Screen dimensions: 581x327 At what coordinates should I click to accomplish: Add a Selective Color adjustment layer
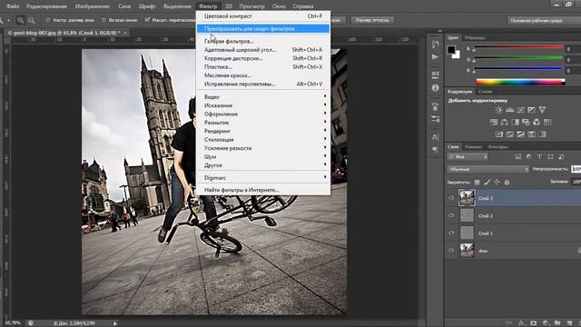531,134
